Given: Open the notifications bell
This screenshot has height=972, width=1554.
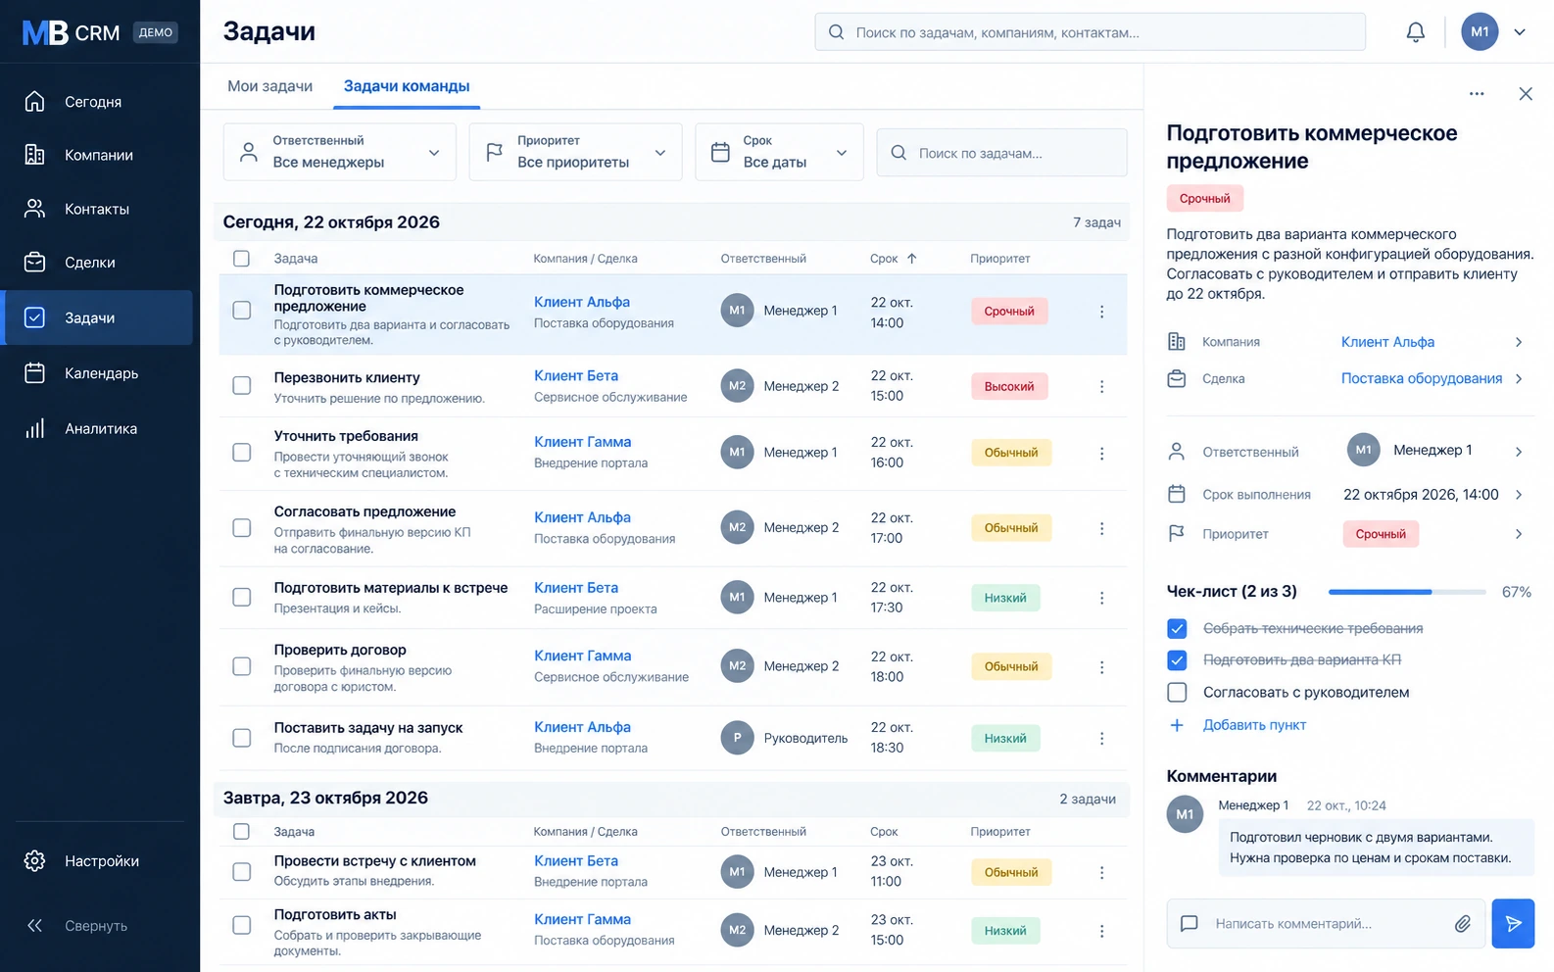Looking at the screenshot, I should pos(1415,32).
